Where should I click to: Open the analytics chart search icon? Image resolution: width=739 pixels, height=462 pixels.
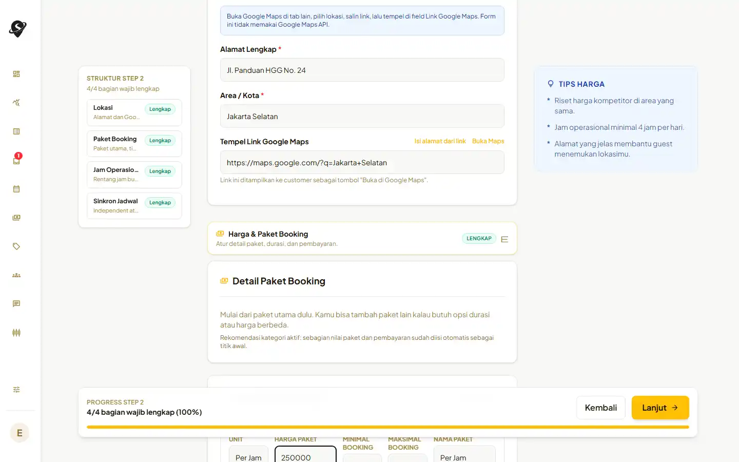[16, 103]
